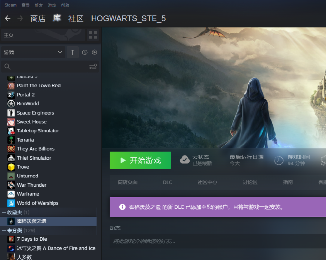Collapse the 收藏夹 category
The width and height of the screenshot is (326, 260).
(x=4, y=212)
